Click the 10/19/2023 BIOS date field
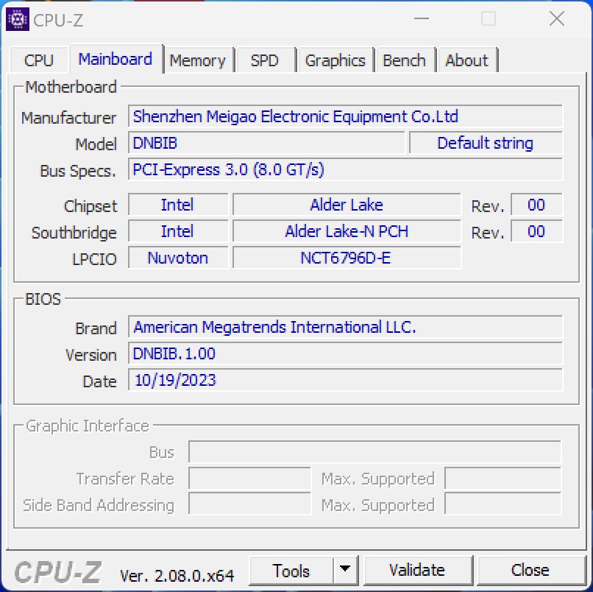593x592 pixels. [345, 380]
